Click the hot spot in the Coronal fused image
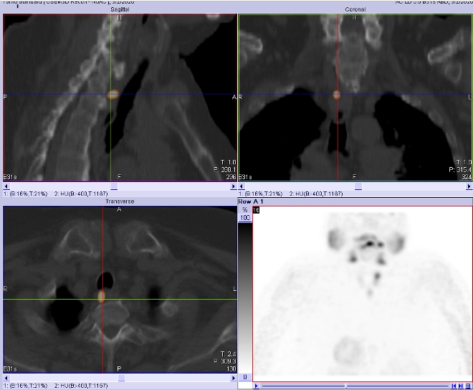Image resolution: width=473 pixels, height=390 pixels. 337,95
